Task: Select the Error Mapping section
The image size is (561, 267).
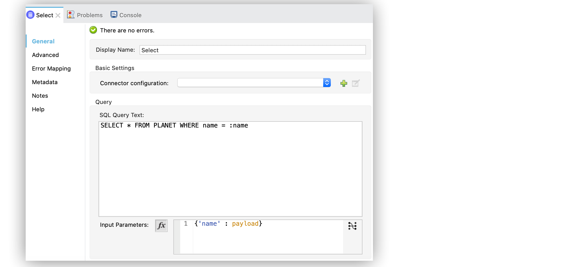Action: [51, 68]
